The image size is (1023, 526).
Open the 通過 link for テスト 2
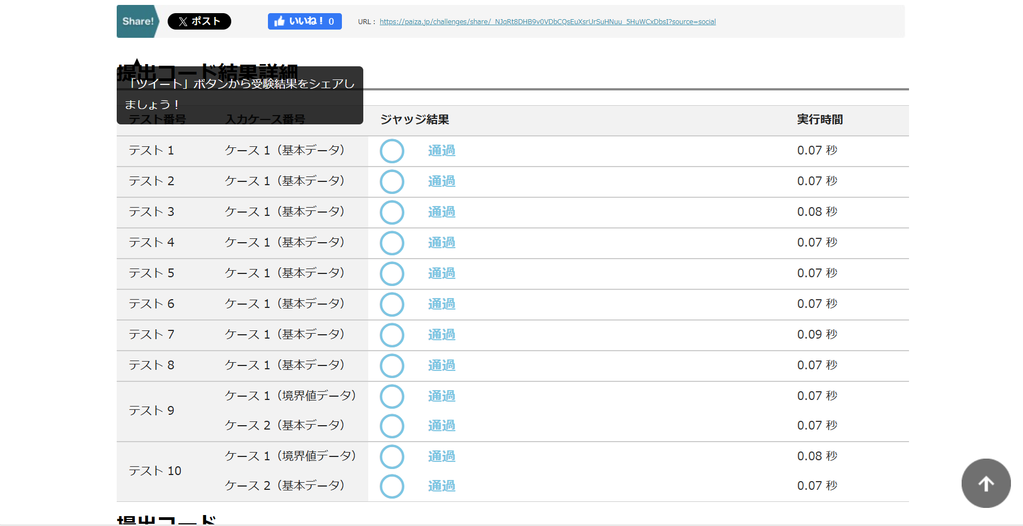click(x=442, y=181)
